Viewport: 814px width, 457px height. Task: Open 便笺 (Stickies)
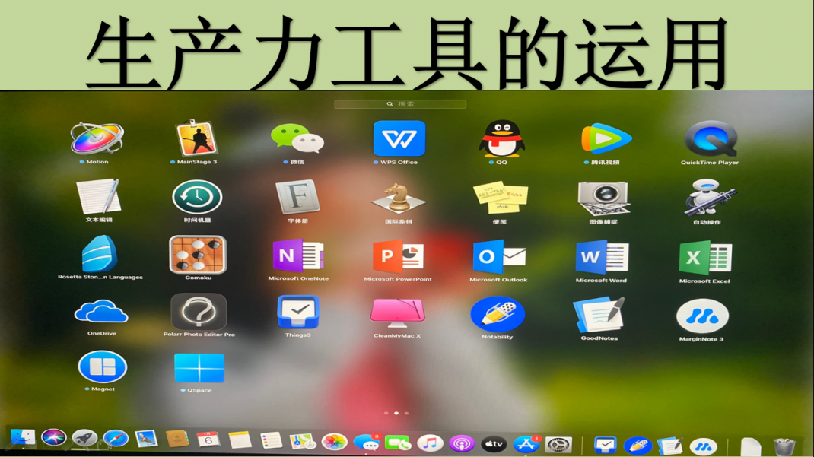click(500, 198)
